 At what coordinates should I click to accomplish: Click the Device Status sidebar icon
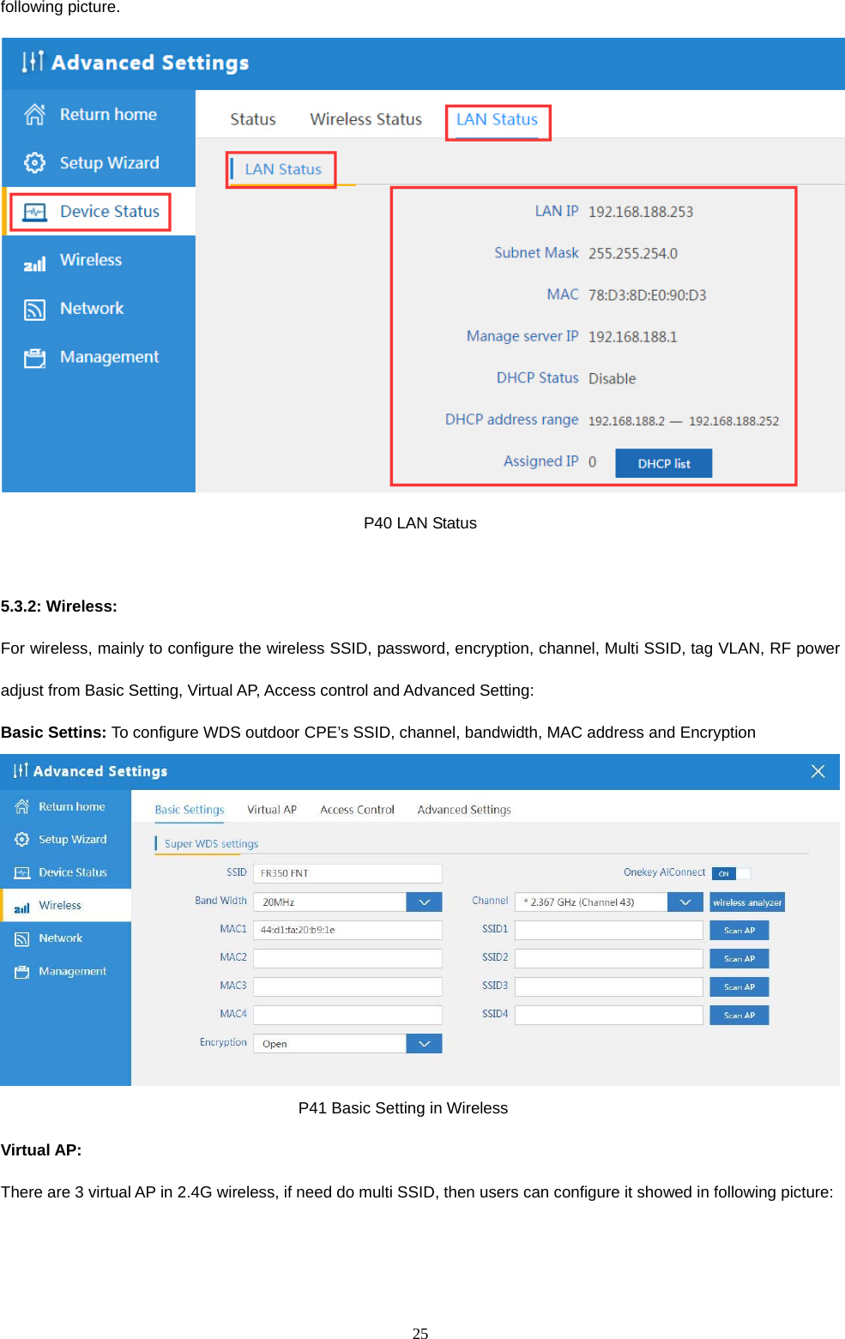coord(34,211)
